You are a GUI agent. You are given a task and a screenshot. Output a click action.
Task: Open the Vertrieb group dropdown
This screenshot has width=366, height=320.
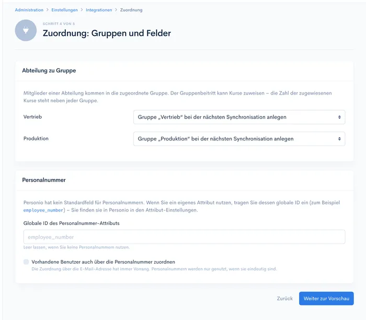(239, 117)
